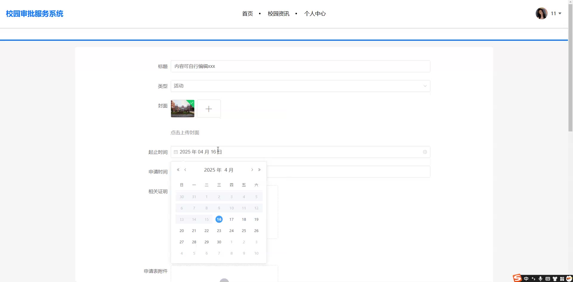Click the plus icon to upload cover
The image size is (573, 282).
pos(209,109)
